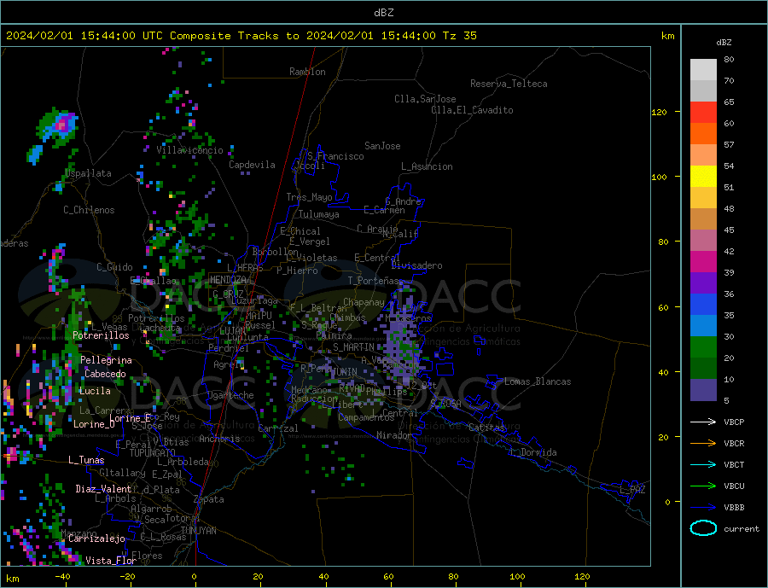
Task: Click the Potrerillos highlighted label
Action: click(101, 335)
